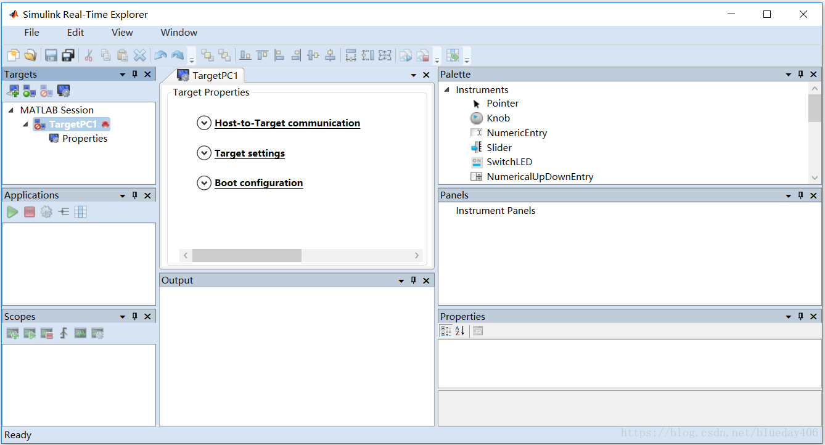The image size is (825, 445).
Task: Click the Palette vertical scrollbar thumb
Action: [815, 108]
